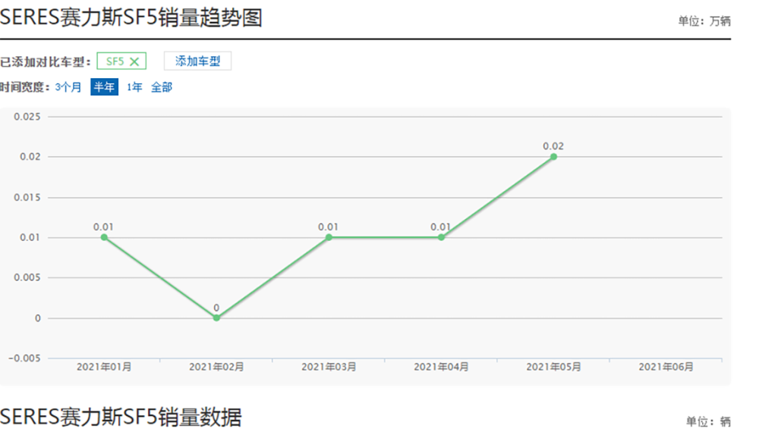Screen dimensions: 759x438
Task: Click the 0.015 y-axis label
Action: coord(27,197)
